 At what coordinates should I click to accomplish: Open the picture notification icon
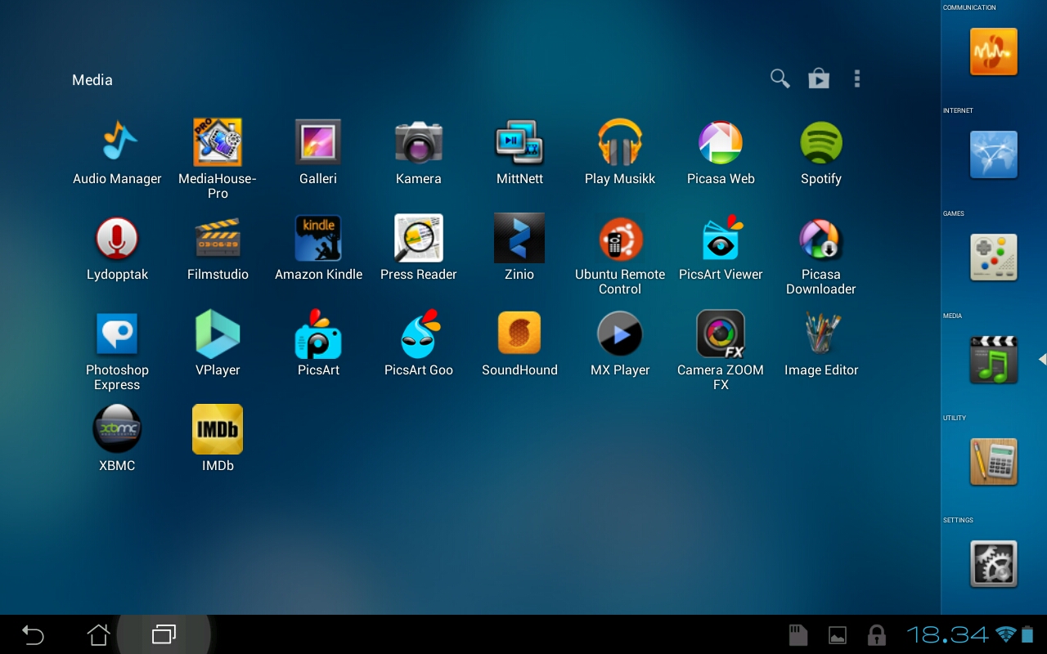pyautogui.click(x=837, y=635)
